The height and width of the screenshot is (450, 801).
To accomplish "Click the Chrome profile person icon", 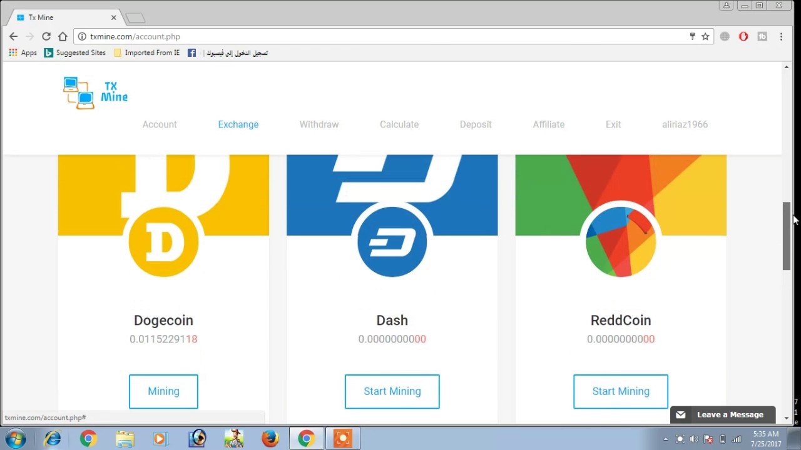I will pos(727,6).
